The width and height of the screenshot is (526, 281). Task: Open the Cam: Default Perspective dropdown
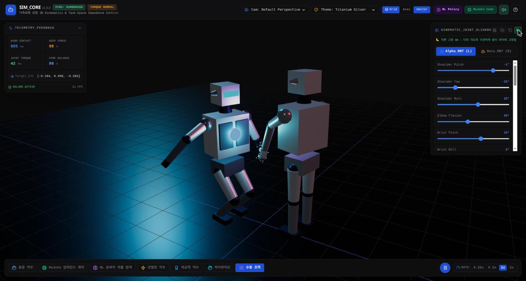pyautogui.click(x=275, y=10)
